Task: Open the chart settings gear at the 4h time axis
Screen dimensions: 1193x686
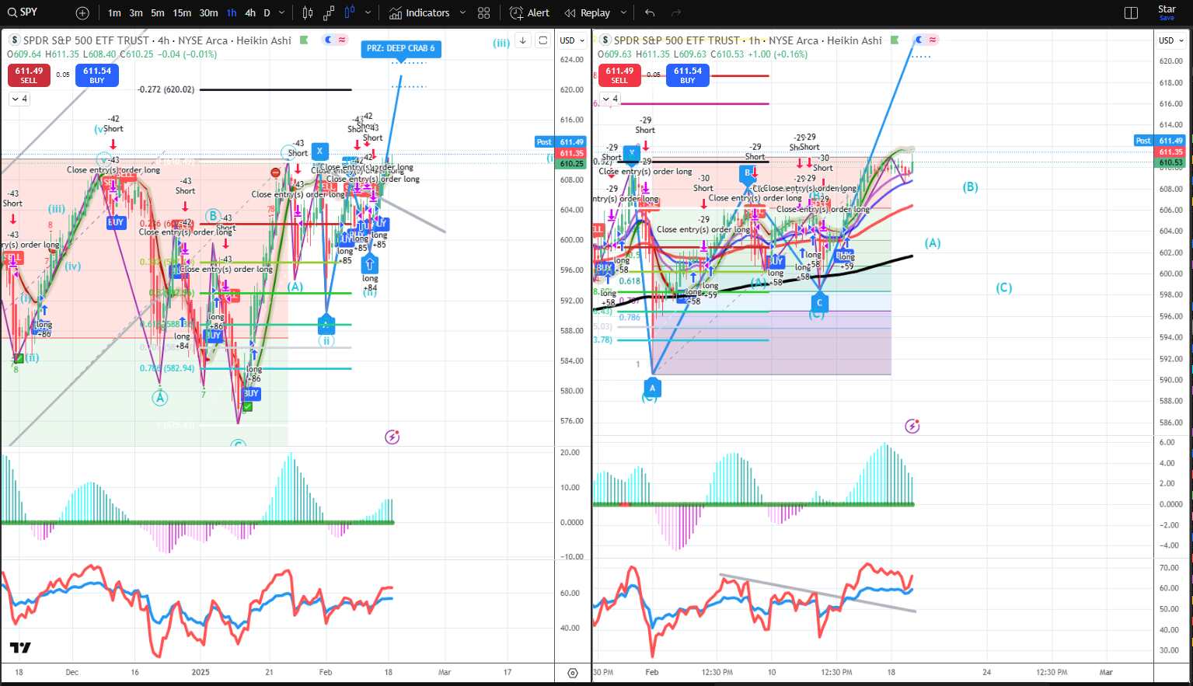Action: coord(573,673)
